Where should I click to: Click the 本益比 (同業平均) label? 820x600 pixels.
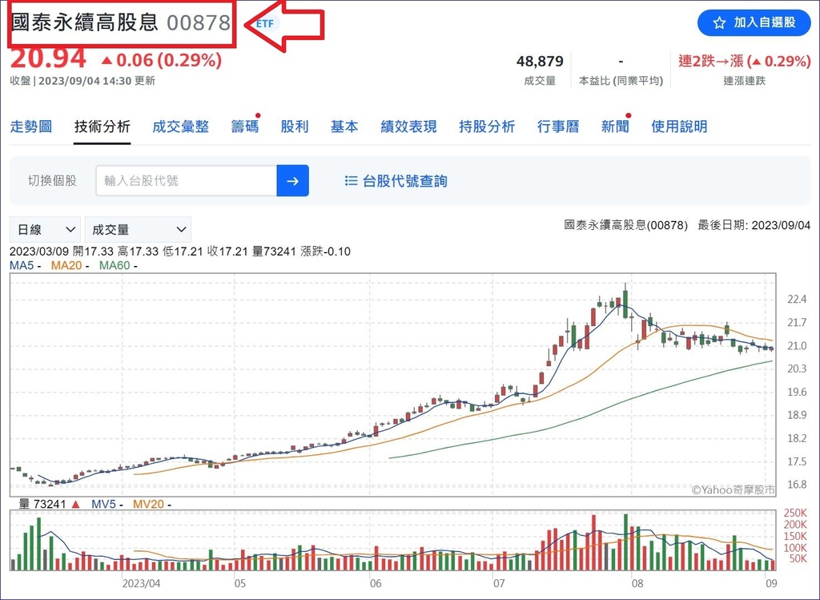click(621, 81)
